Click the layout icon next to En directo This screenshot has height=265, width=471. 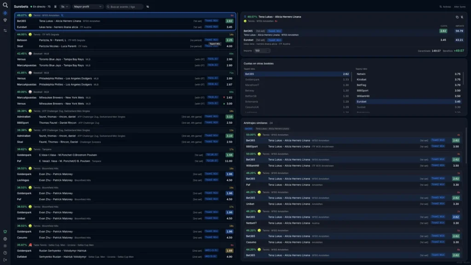(x=55, y=6)
